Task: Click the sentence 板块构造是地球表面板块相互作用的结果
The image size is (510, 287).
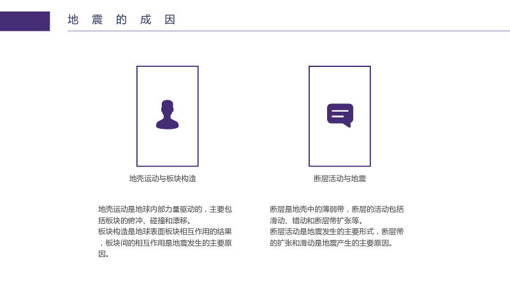Action: tap(165, 232)
